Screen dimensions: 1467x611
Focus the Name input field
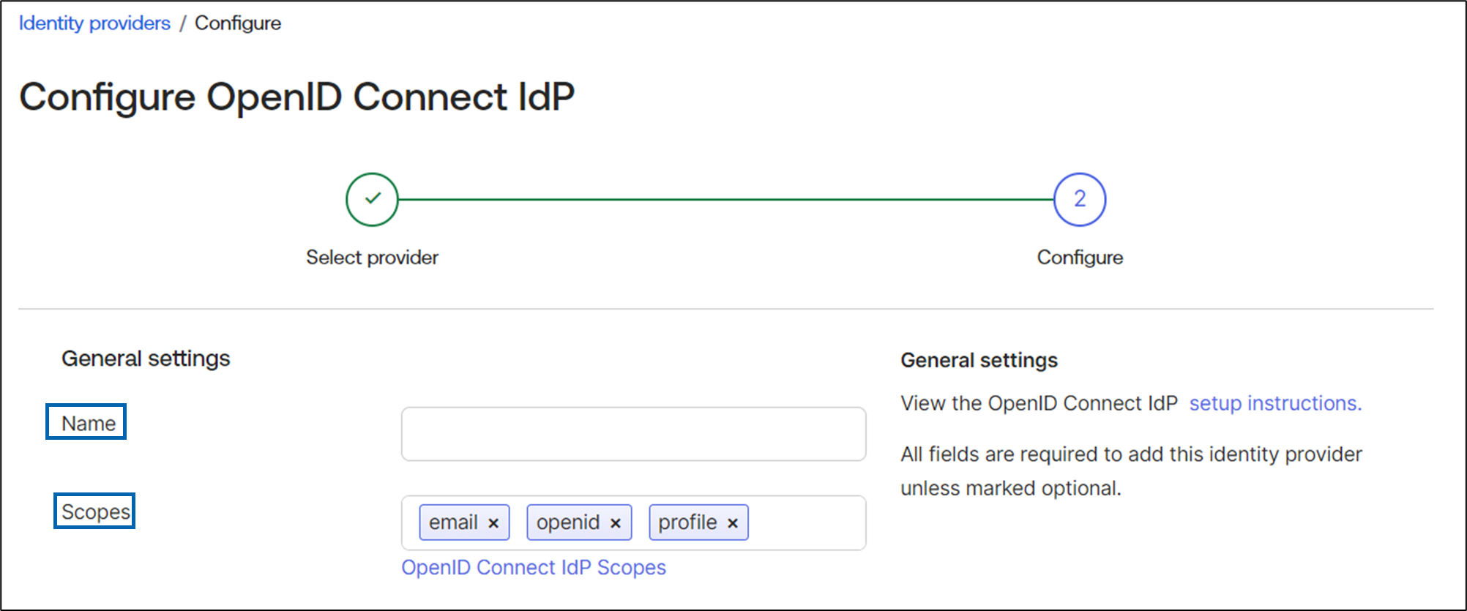(633, 434)
